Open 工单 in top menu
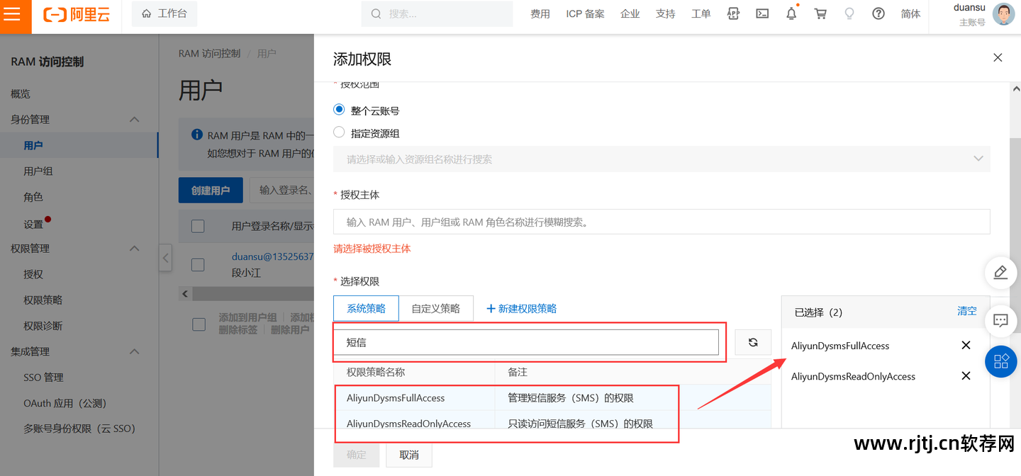1021x476 pixels. click(701, 13)
